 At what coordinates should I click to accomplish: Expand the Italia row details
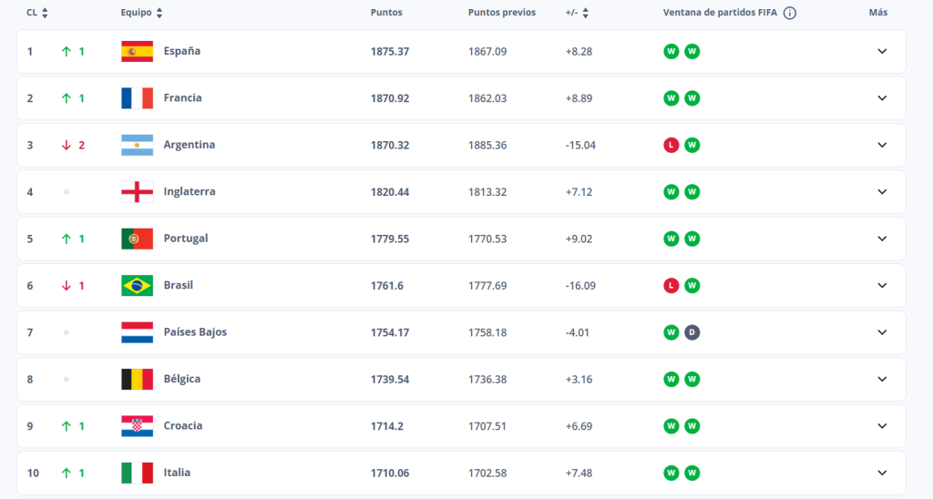click(x=881, y=473)
